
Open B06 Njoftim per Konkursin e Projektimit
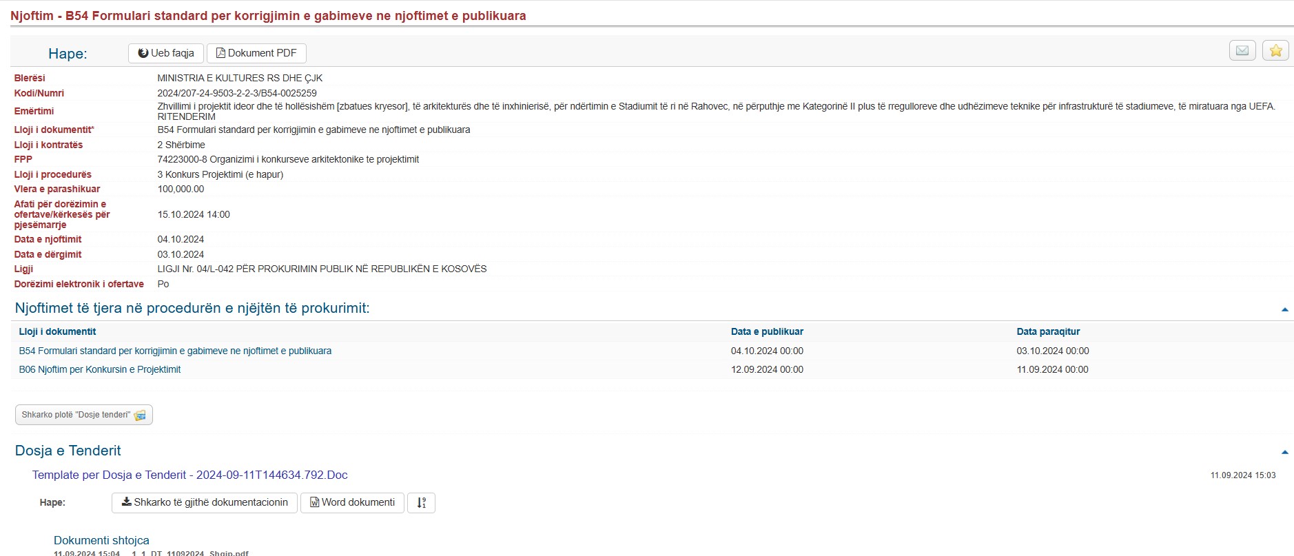pos(100,369)
